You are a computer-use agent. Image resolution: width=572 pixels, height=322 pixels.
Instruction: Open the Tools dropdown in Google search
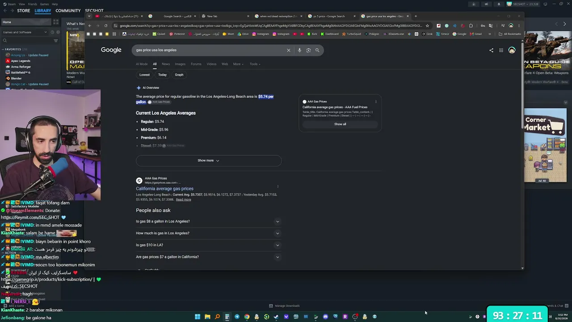(x=255, y=64)
